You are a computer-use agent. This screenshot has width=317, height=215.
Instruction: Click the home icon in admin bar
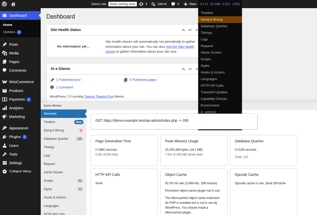click(13, 4)
